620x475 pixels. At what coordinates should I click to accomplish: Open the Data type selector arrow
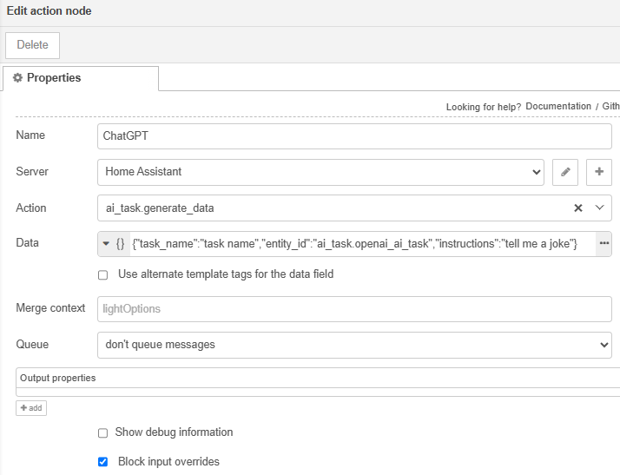106,244
